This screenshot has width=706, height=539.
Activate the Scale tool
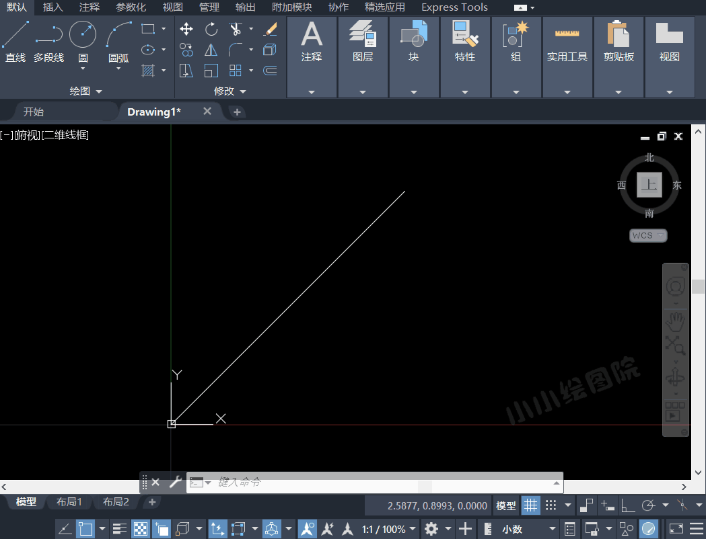point(211,71)
